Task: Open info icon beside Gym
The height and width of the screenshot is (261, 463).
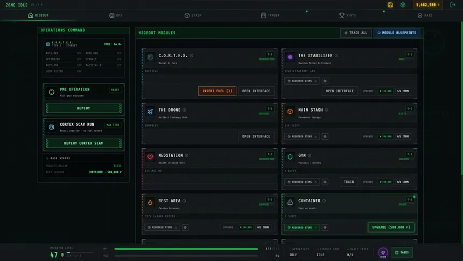Action: [x=310, y=155]
